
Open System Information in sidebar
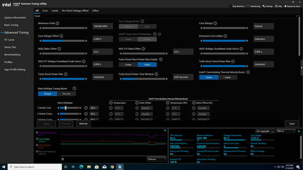(15, 18)
